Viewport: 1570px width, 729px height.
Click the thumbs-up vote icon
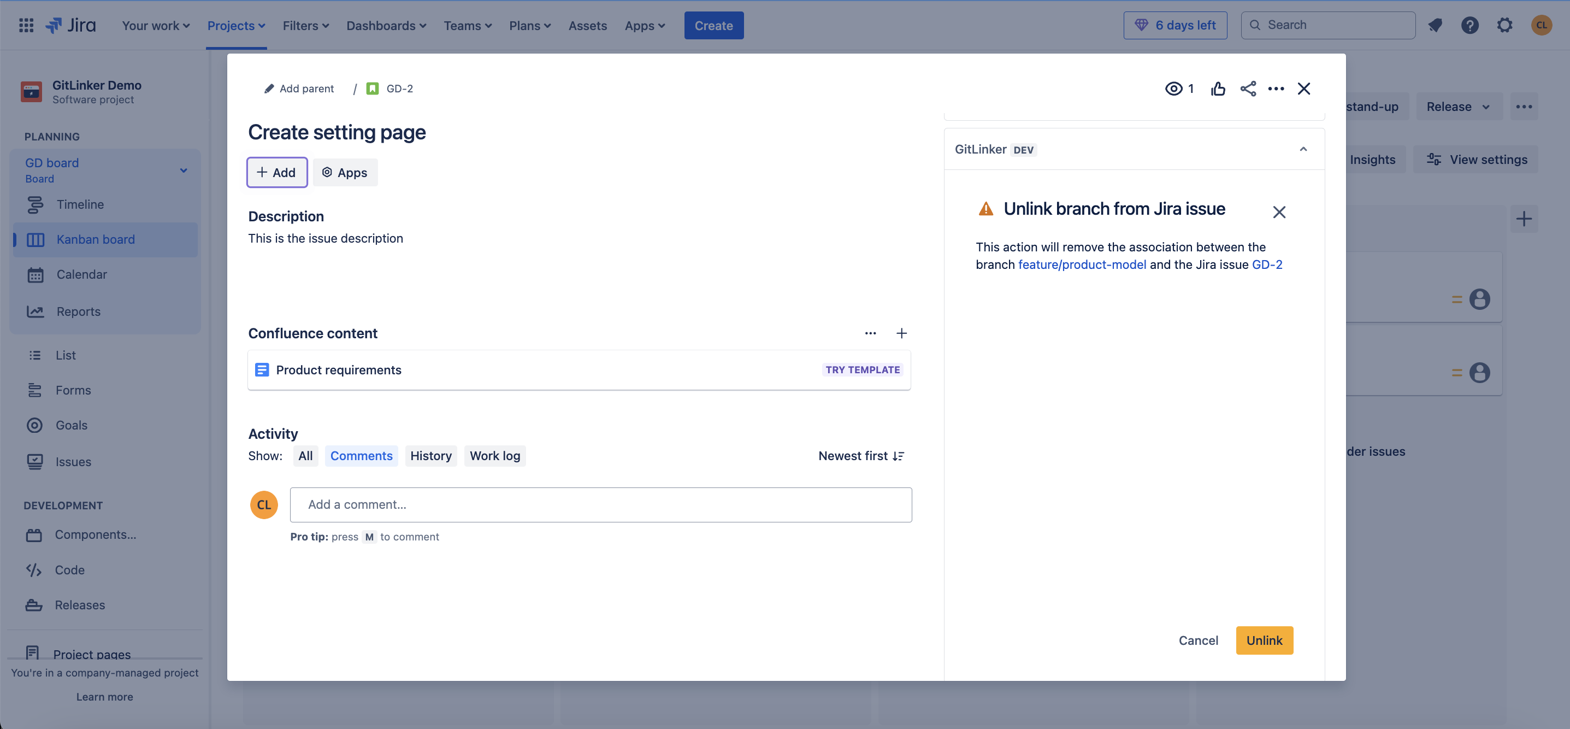click(1218, 89)
